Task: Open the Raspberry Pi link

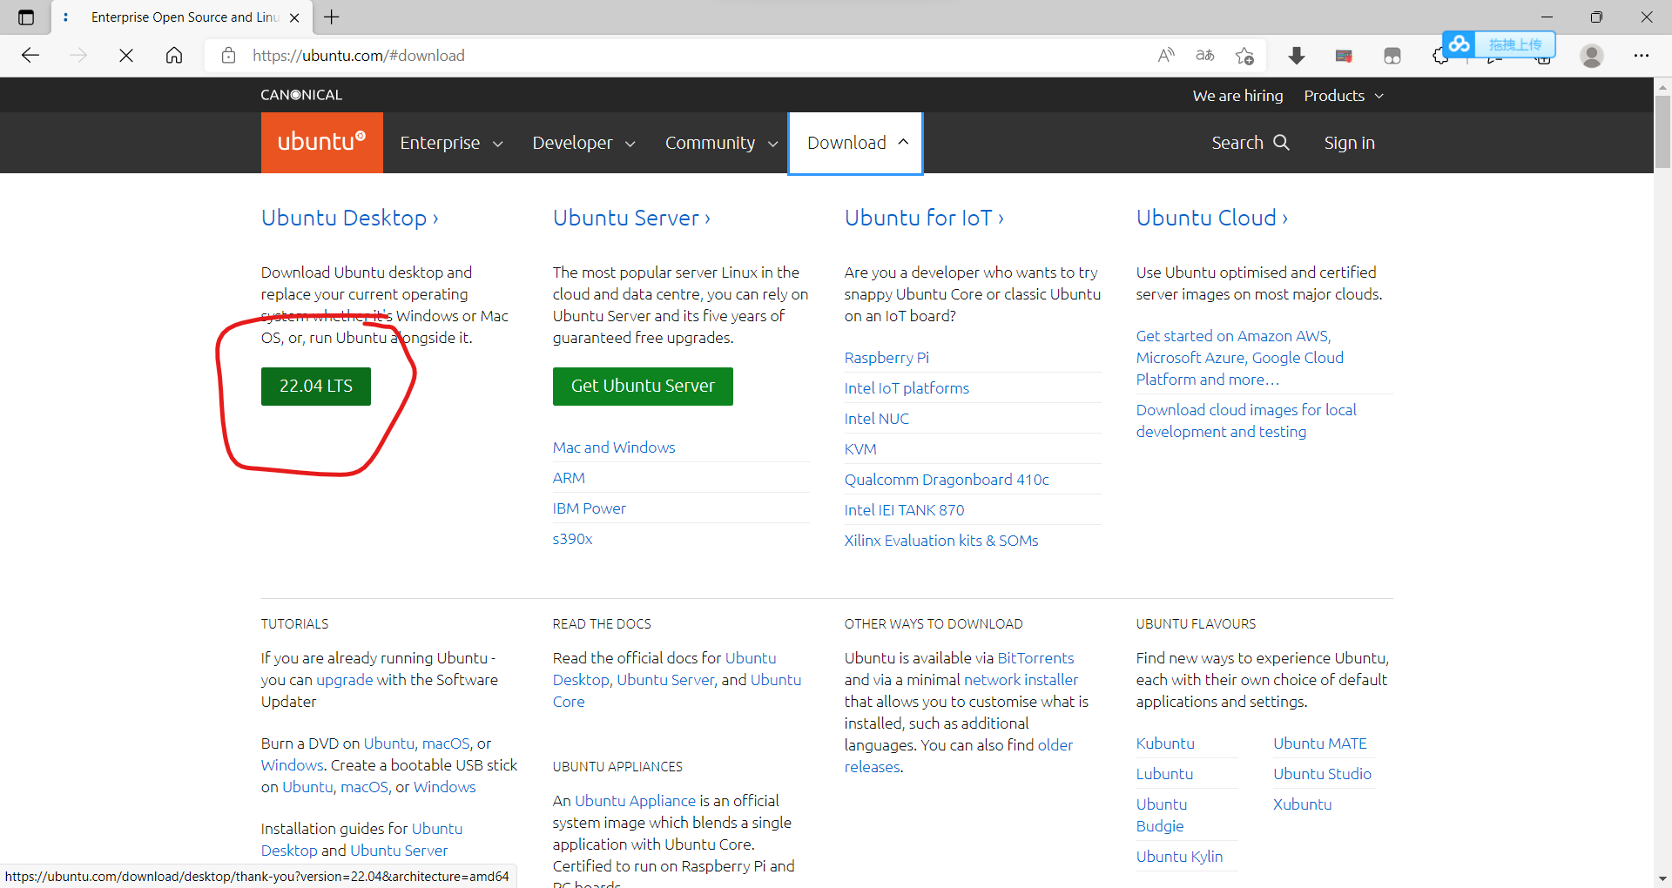Action: coord(887,358)
